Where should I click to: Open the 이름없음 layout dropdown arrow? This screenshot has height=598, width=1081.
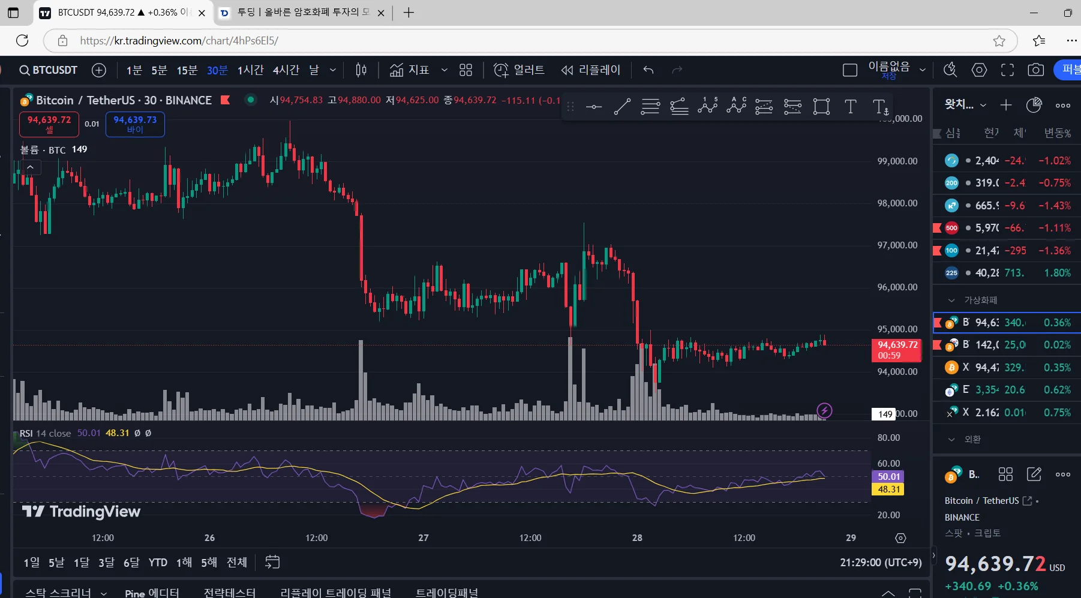point(923,70)
